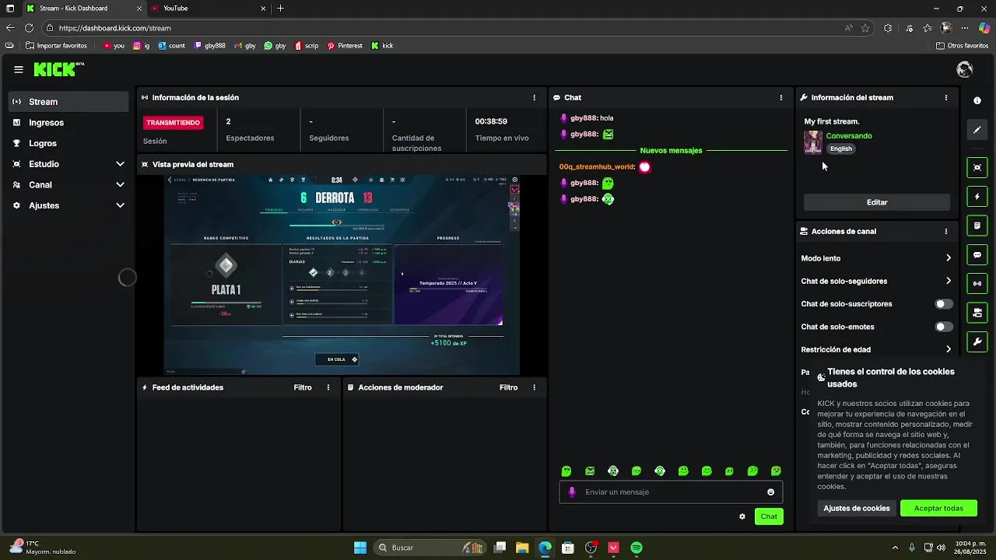Open the user profile avatar
The image size is (996, 560).
[965, 69]
